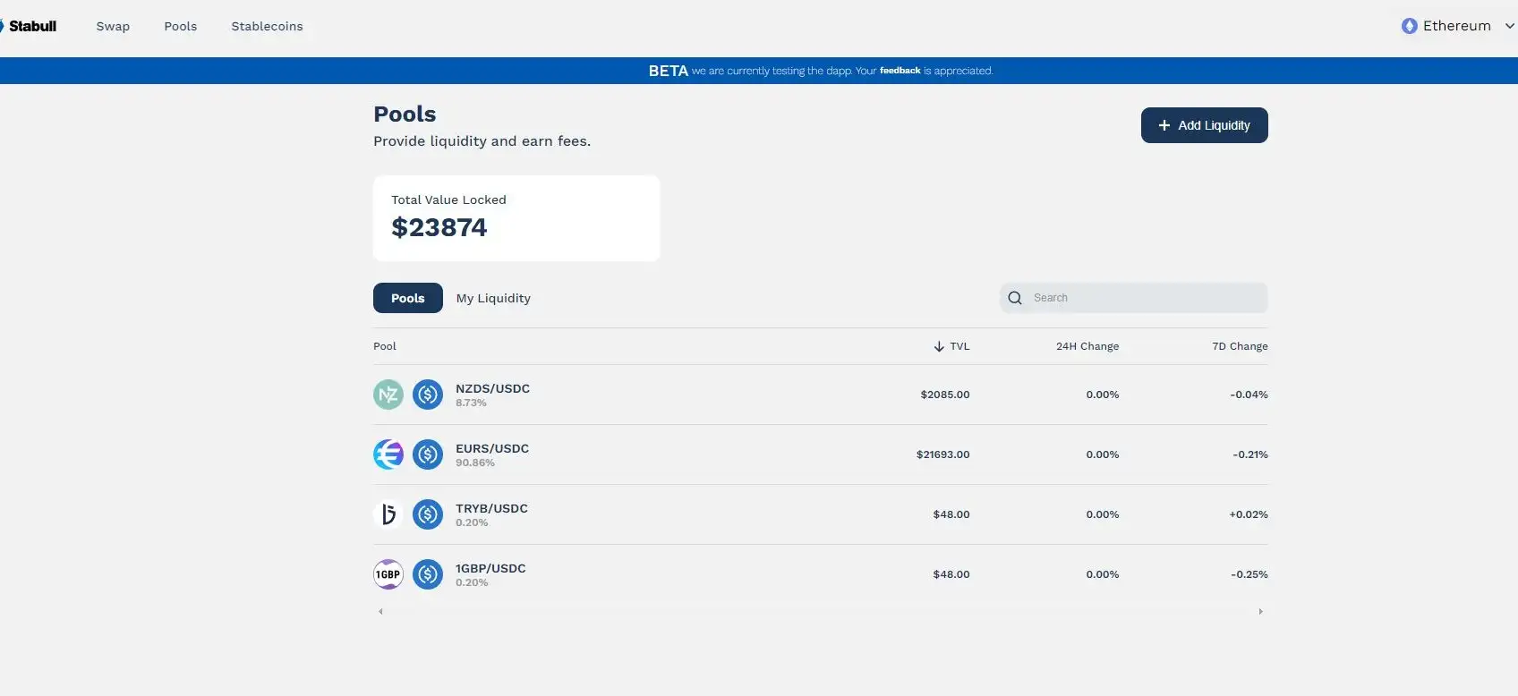Sort pools by TVL column
The width and height of the screenshot is (1518, 696).
click(x=952, y=346)
